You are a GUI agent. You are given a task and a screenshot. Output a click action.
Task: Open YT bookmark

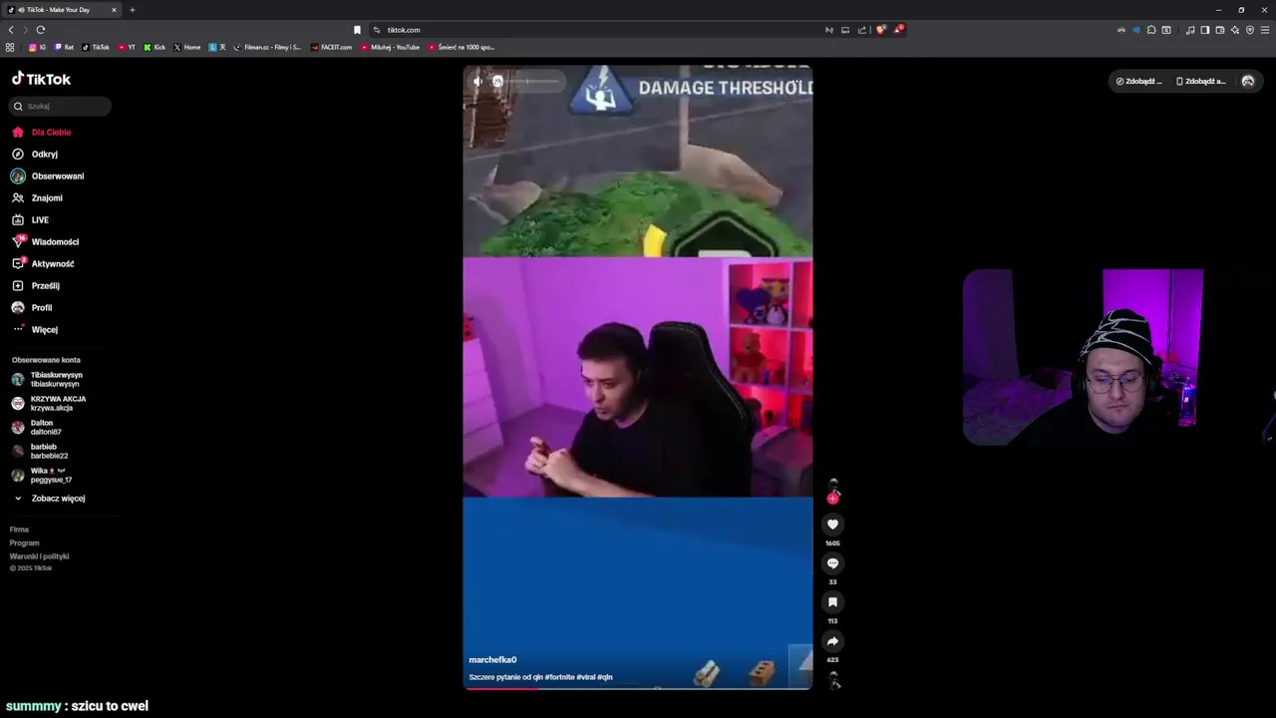coord(127,47)
